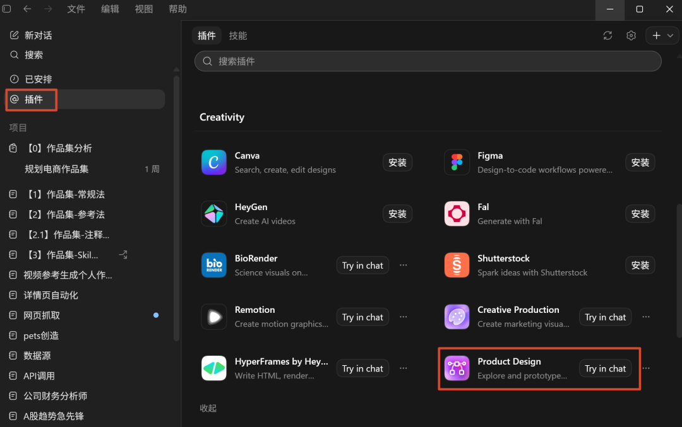
Task: Try BioRender in chat
Action: click(x=362, y=266)
